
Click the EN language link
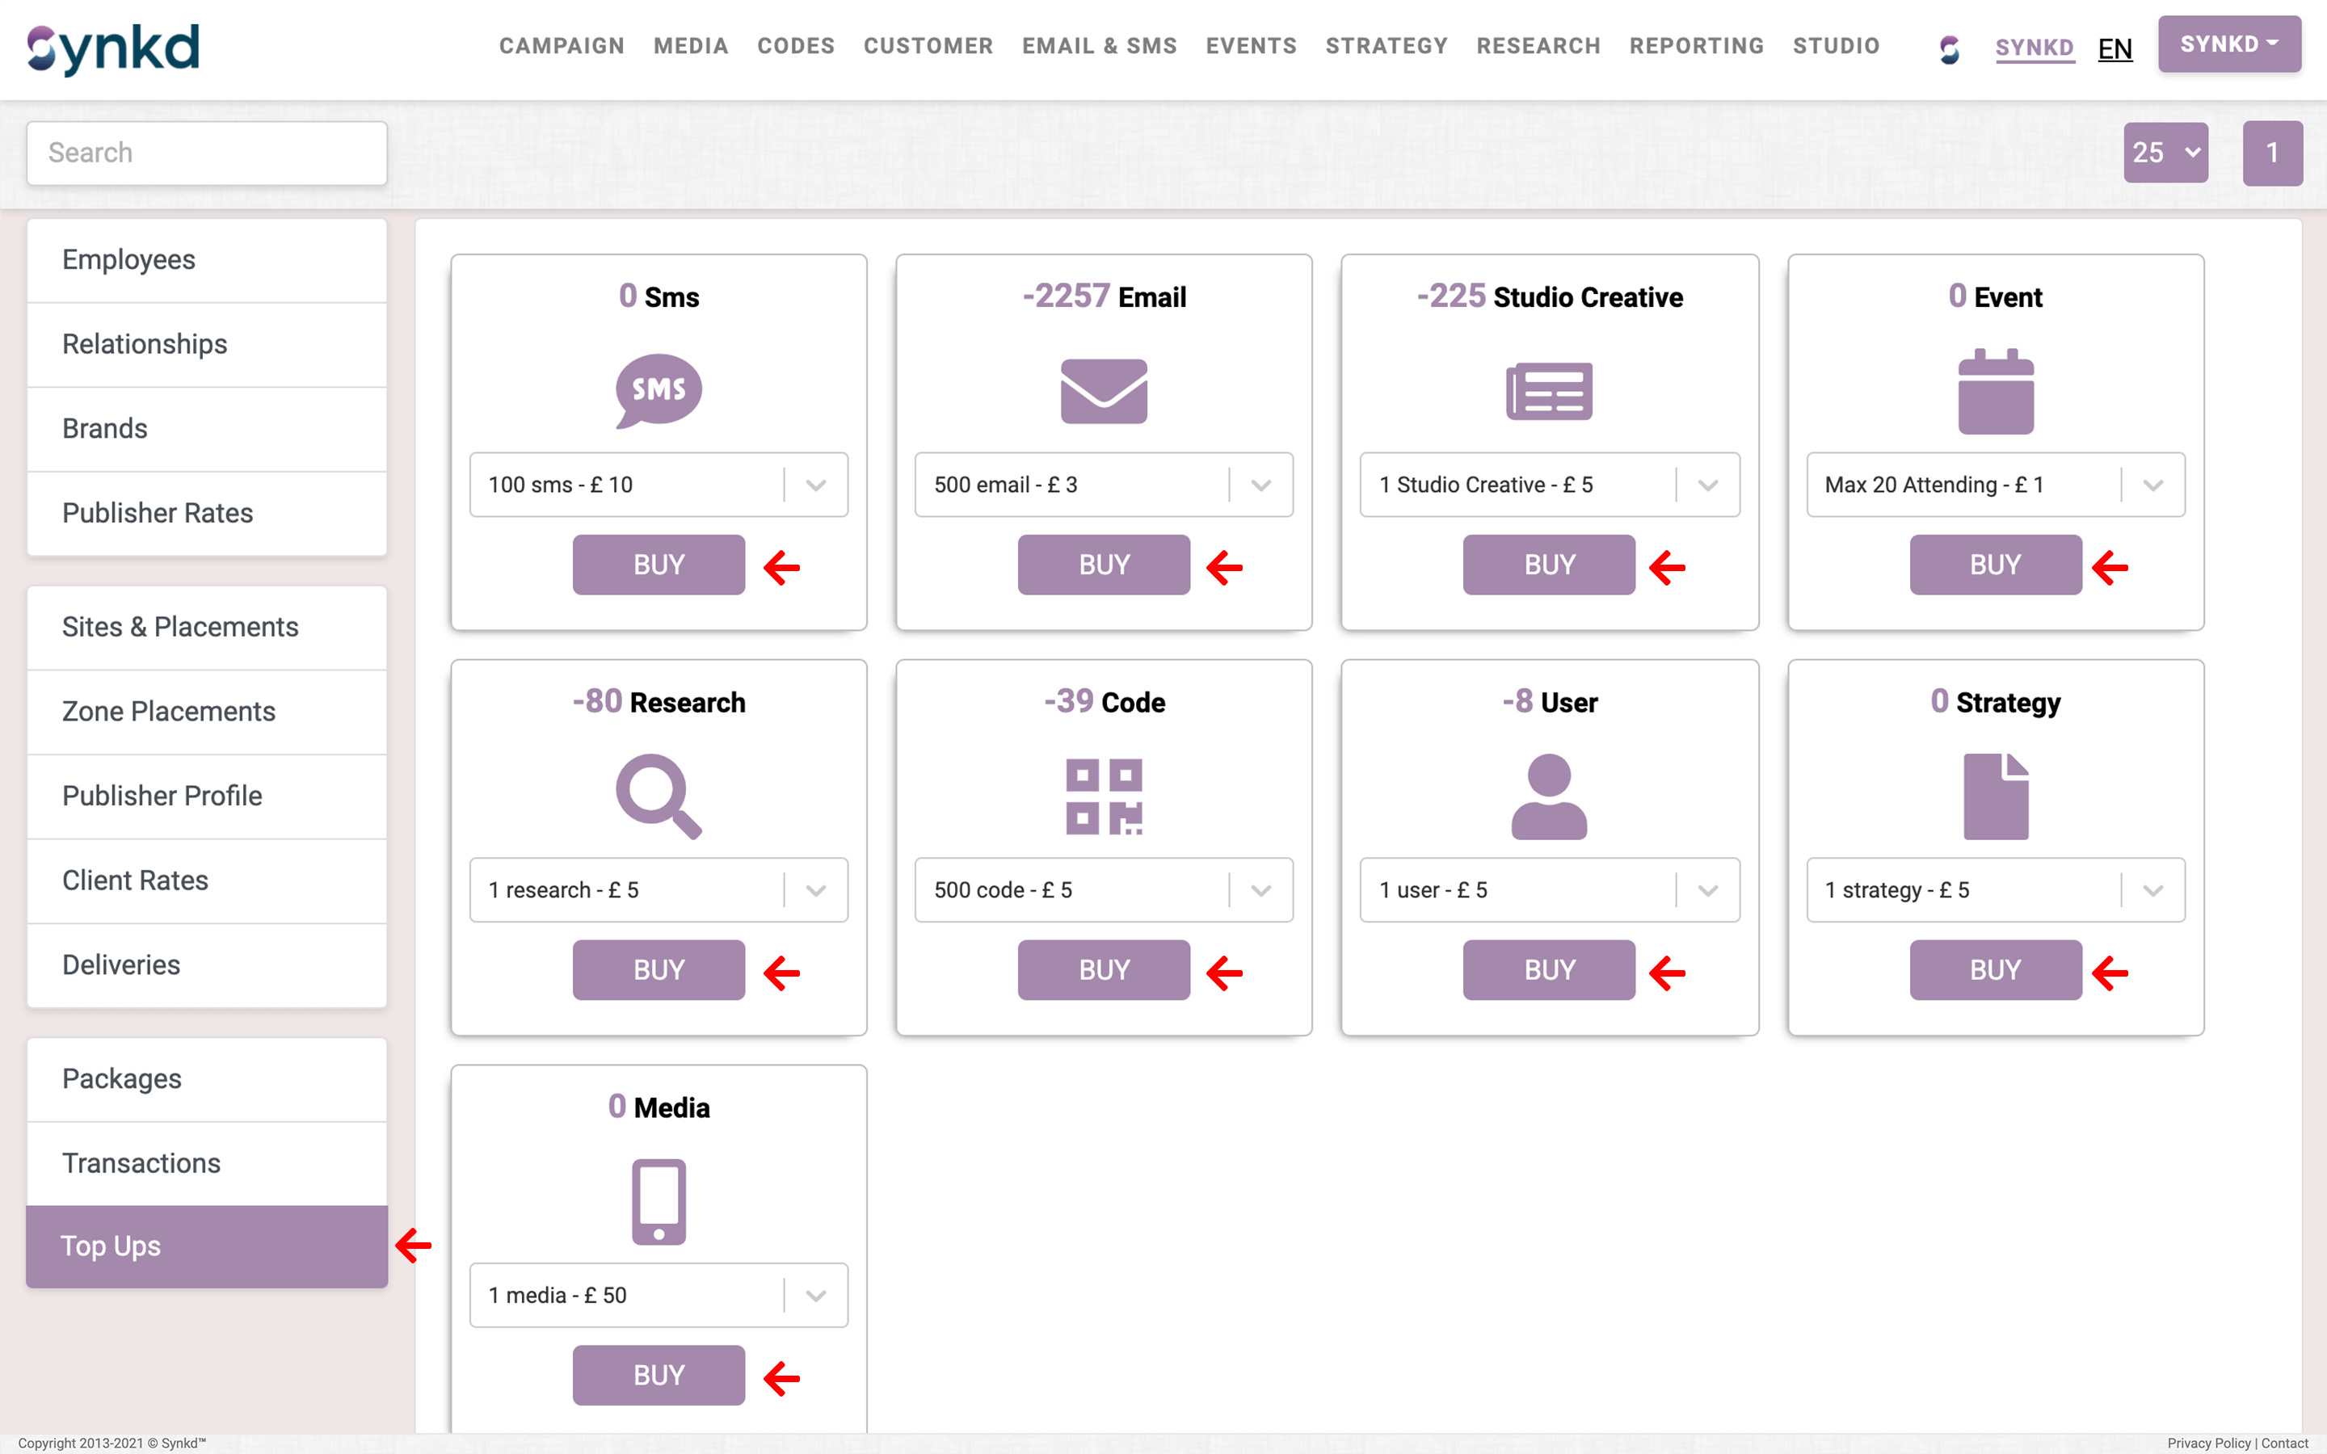[x=2114, y=48]
